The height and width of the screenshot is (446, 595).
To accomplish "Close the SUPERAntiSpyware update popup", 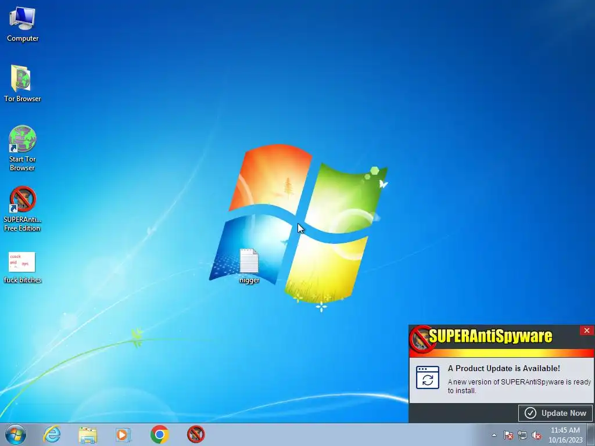I will pyautogui.click(x=587, y=330).
